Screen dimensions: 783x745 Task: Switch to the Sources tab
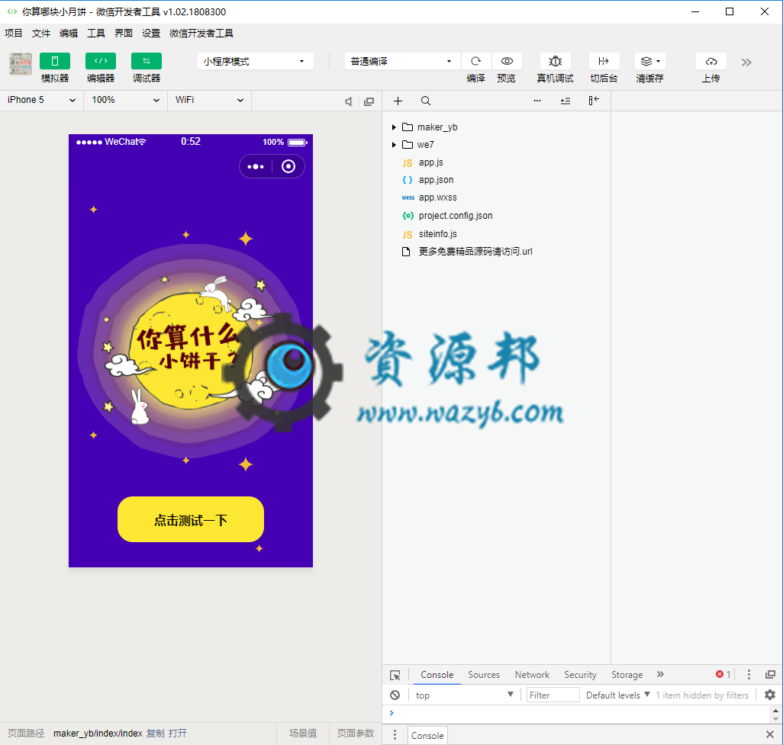[x=484, y=675]
